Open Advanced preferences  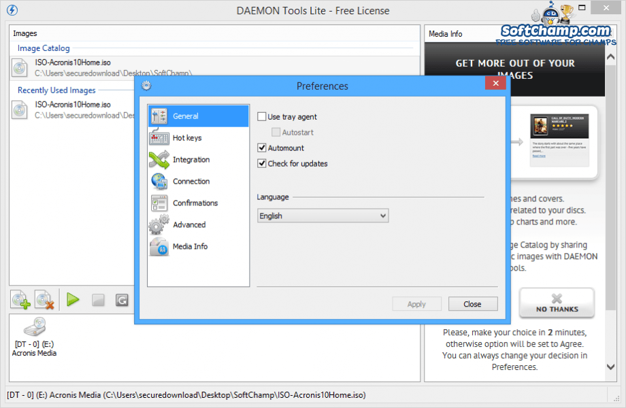coord(199,224)
